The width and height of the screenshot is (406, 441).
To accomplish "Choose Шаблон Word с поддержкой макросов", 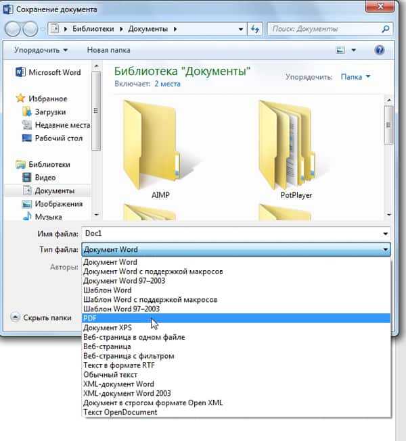I will (236, 300).
